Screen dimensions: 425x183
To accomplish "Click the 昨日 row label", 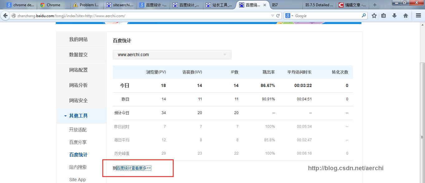I will 125,99.
